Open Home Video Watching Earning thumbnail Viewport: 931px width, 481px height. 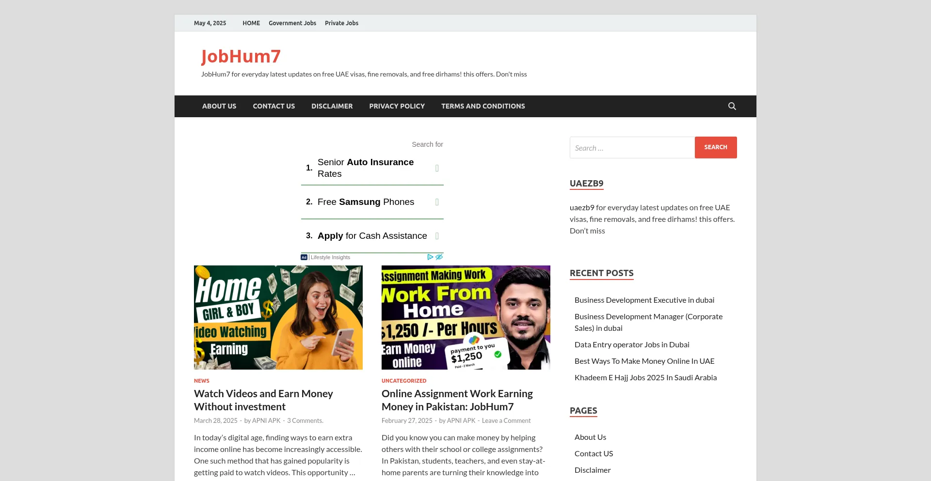point(278,317)
